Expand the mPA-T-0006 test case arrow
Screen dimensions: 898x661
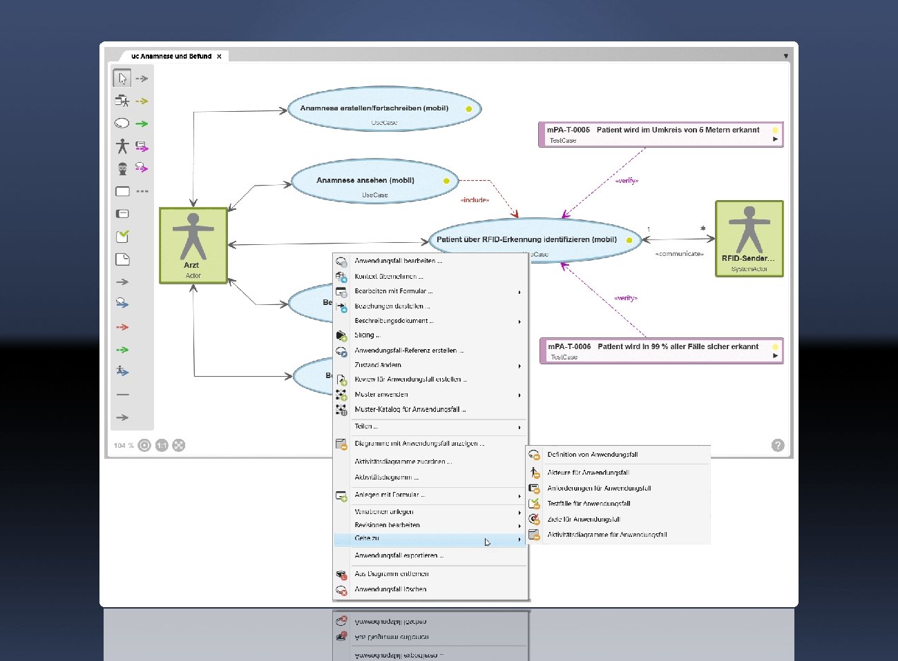click(x=775, y=356)
